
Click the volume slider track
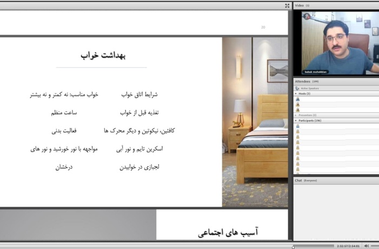tap(375, 246)
